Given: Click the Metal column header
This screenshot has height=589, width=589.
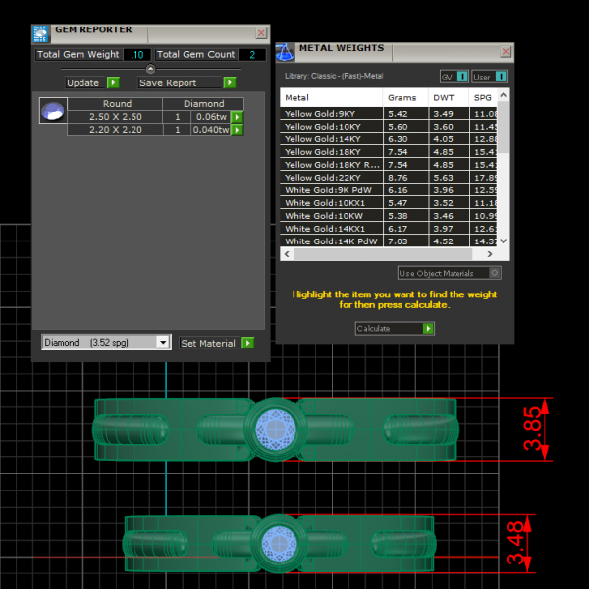Looking at the screenshot, I should point(297,98).
